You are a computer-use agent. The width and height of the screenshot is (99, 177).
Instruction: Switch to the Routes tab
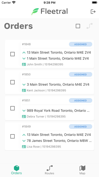(x=49, y=170)
